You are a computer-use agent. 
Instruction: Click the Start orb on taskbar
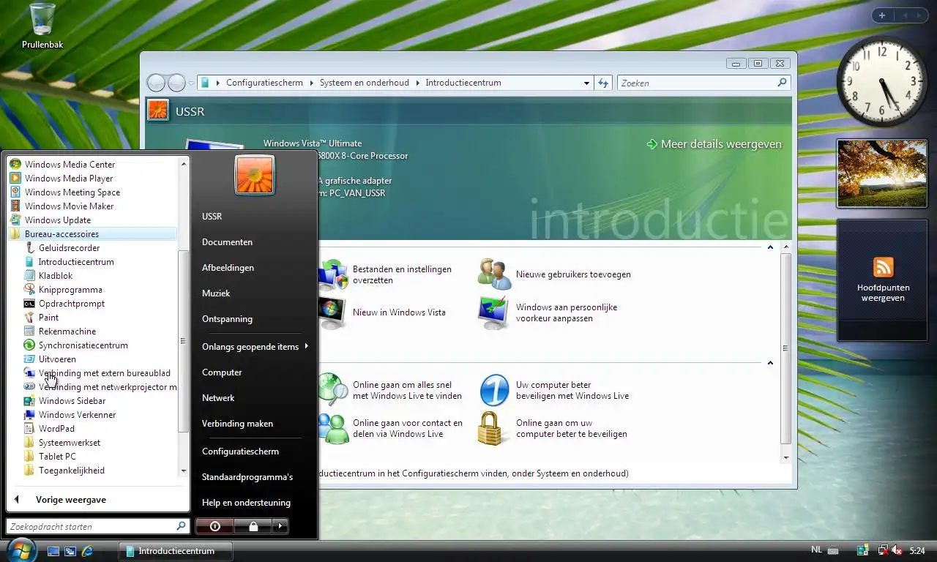20,550
